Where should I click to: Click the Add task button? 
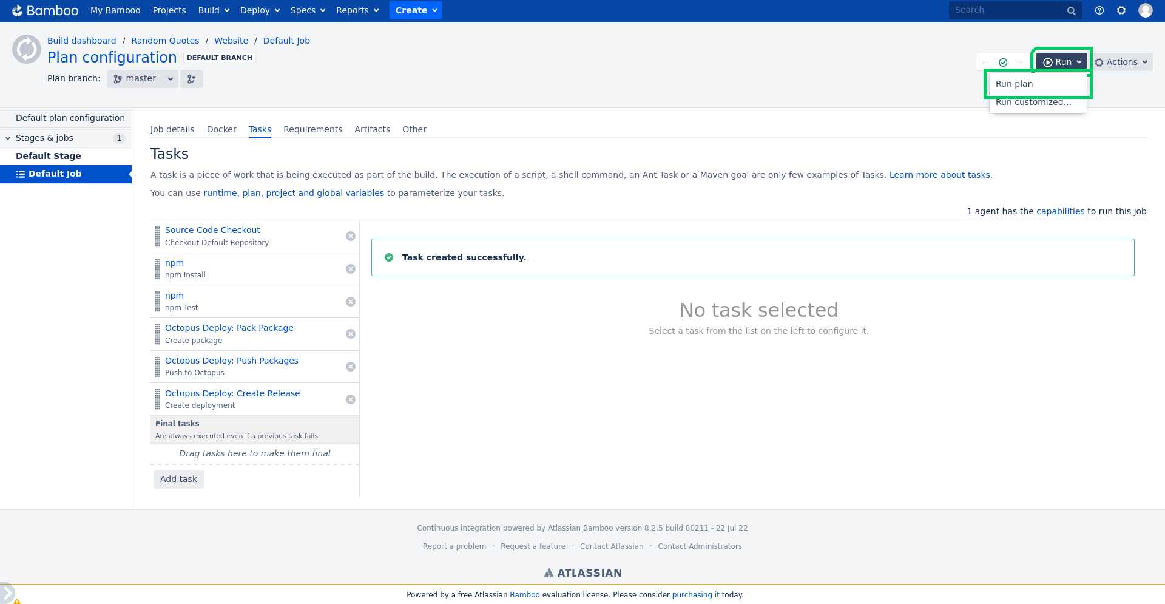(x=178, y=479)
